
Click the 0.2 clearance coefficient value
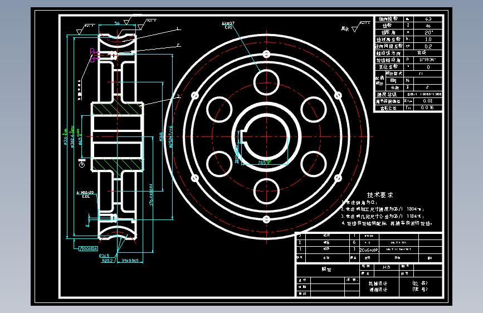[428, 47]
